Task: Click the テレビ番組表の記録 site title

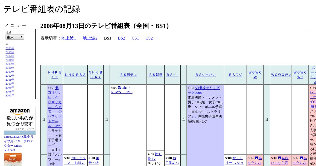Action: pyautogui.click(x=42, y=9)
